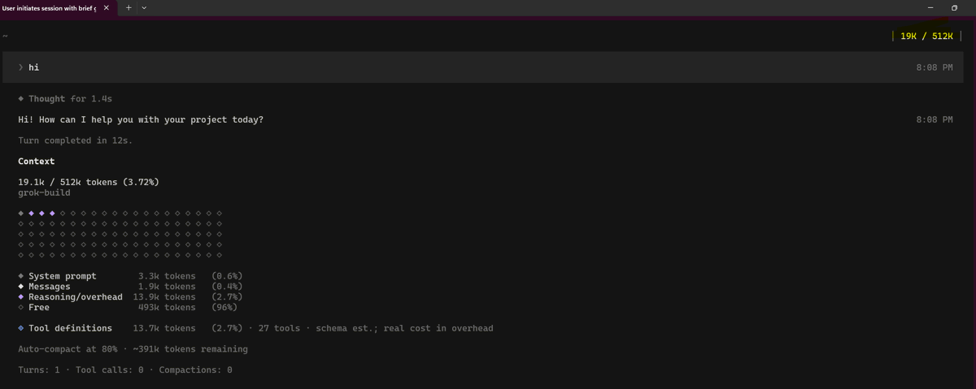The image size is (976, 389).
Task: Click "1.9k tokens" value
Action: (x=167, y=287)
